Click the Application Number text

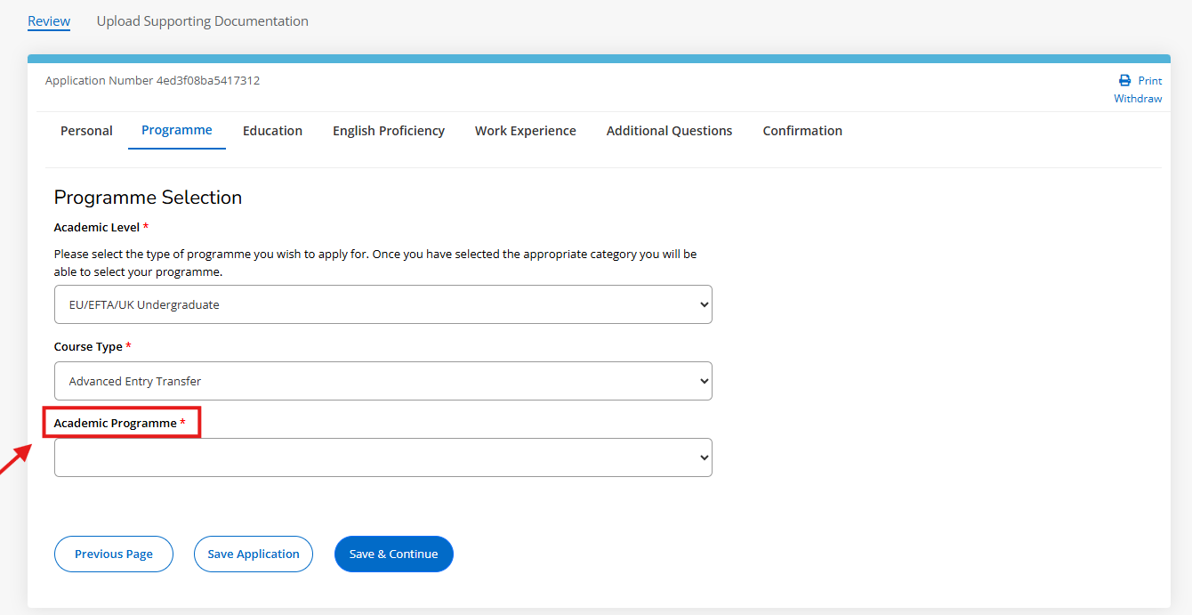click(x=152, y=81)
